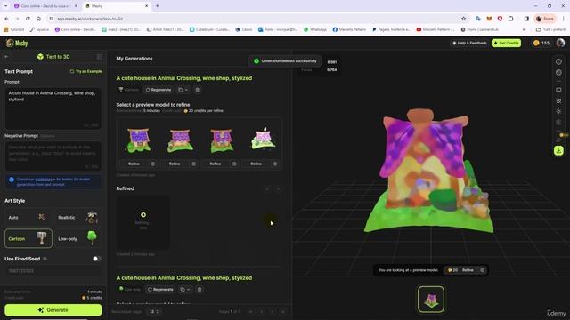Refine the fourth preview model
The width and height of the screenshot is (570, 320).
click(256, 164)
